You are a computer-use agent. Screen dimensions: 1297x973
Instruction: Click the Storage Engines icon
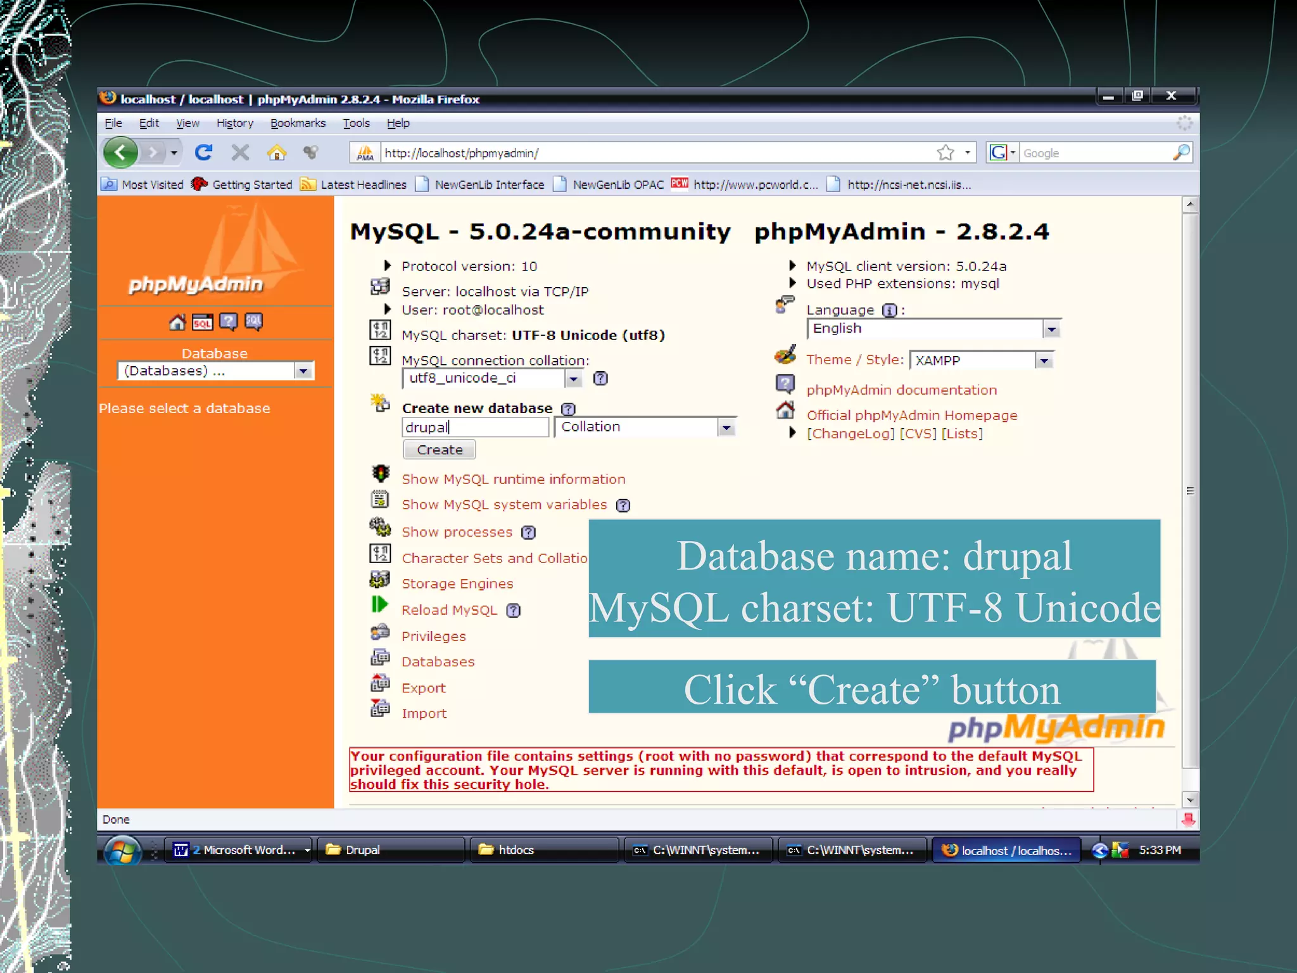[x=380, y=579]
